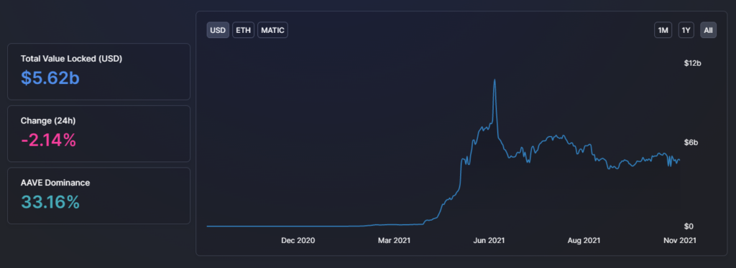Click the Jun 2021 axis label
Viewport: 736px width, 268px height.
point(489,240)
